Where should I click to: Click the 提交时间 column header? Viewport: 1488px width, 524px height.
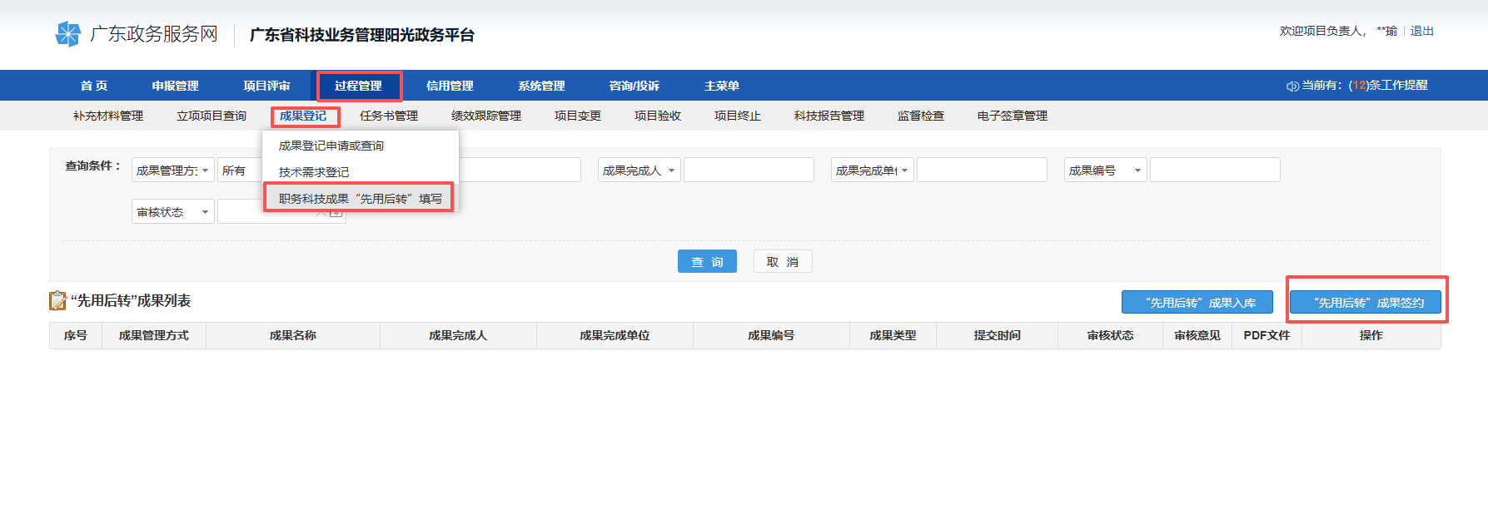997,335
